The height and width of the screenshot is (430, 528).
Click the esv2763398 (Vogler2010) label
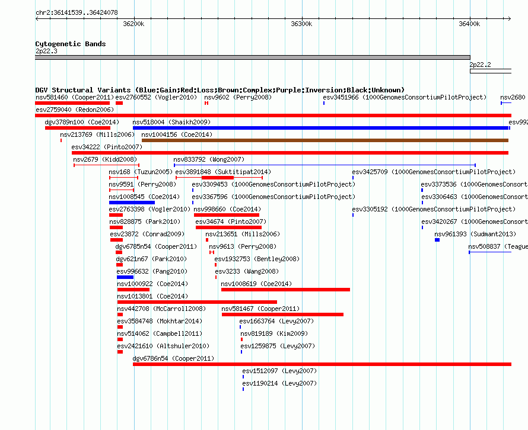click(150, 210)
